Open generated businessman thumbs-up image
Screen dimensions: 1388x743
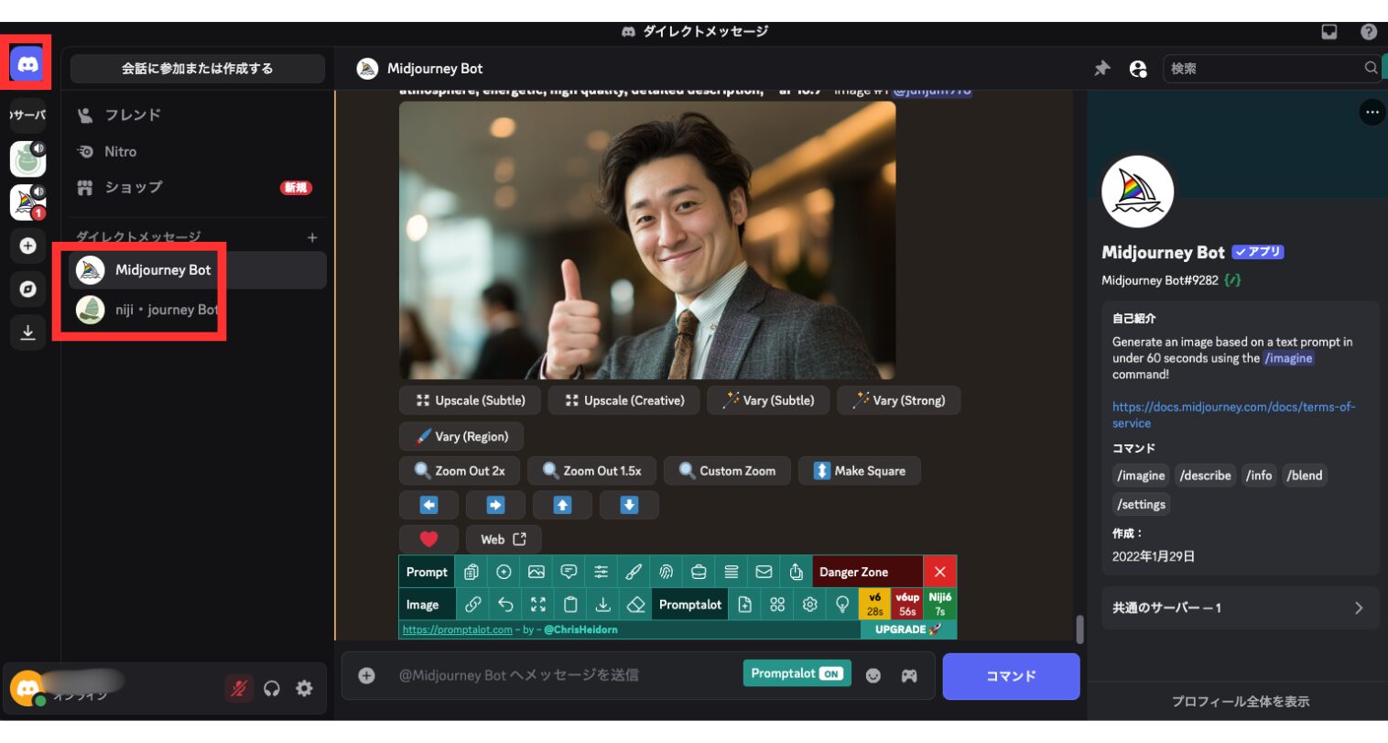pyautogui.click(x=647, y=240)
